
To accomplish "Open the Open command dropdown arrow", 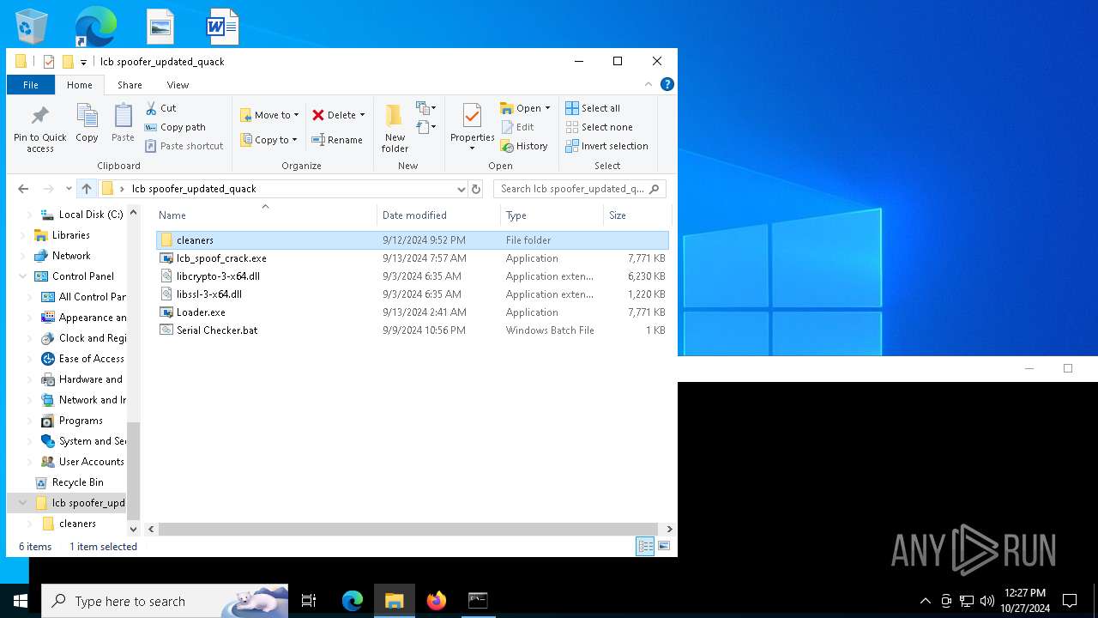I will (547, 108).
